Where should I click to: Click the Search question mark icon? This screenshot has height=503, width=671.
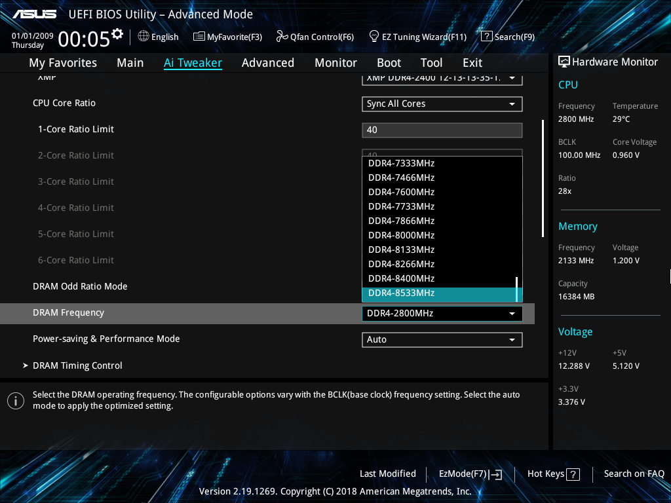(487, 37)
